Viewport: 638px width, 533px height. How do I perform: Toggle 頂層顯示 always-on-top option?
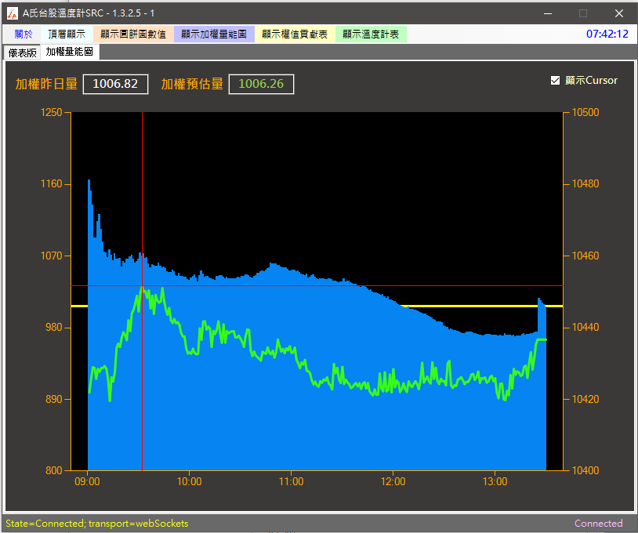coord(67,34)
